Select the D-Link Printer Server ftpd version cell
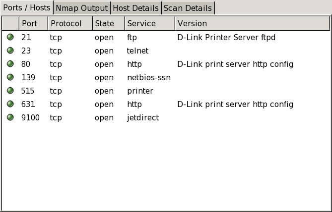The image size is (332, 212). (226, 37)
